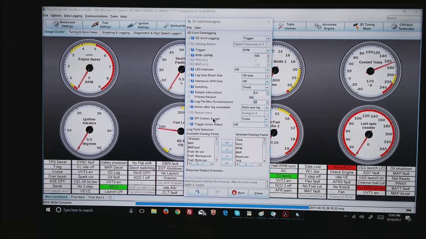
Task: Open Ignition Settings spark plug icon
Action: click(132, 25)
